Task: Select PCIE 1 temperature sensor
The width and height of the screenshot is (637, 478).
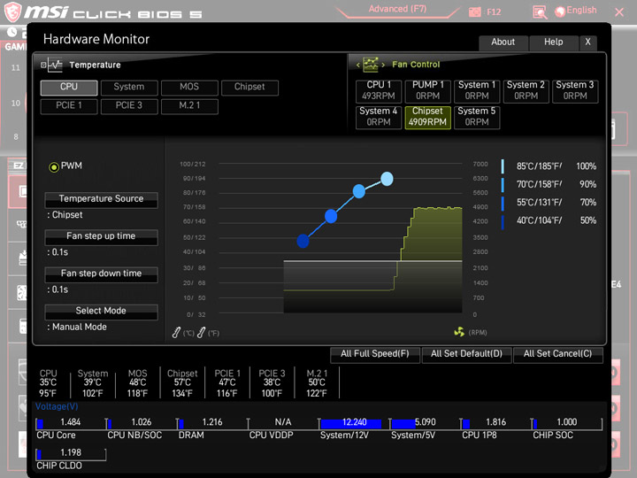Action: coord(69,106)
